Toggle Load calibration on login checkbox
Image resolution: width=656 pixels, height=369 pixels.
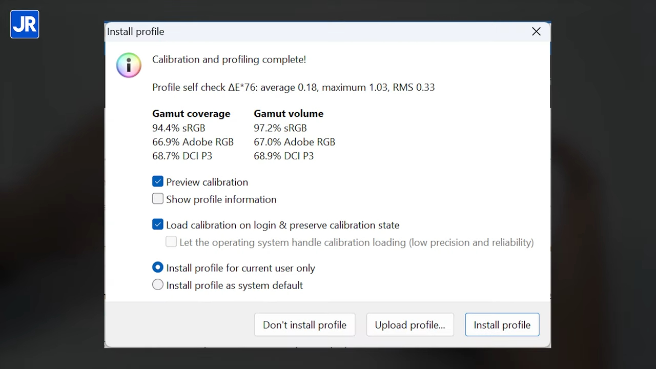click(158, 224)
